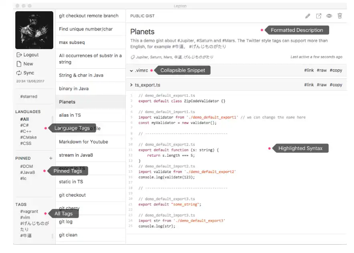Select the #All language tag
Viewport: 354px width, 253px height.
24,119
